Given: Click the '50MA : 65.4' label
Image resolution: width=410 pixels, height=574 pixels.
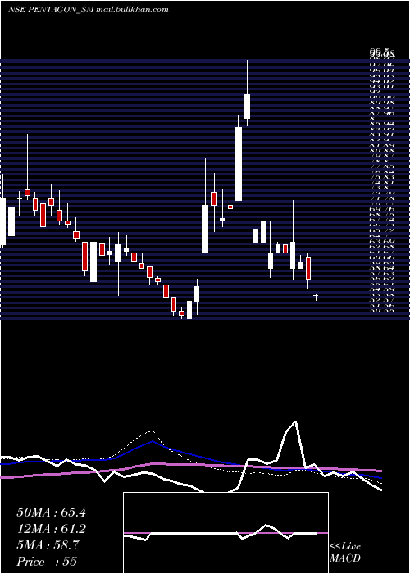Looking at the screenshot, I should pos(51,512).
